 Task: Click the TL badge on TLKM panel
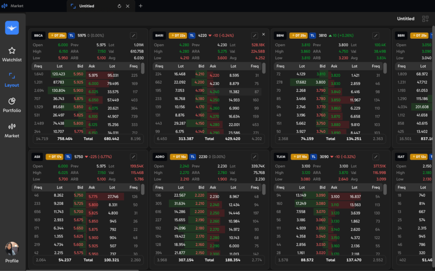click(314, 157)
